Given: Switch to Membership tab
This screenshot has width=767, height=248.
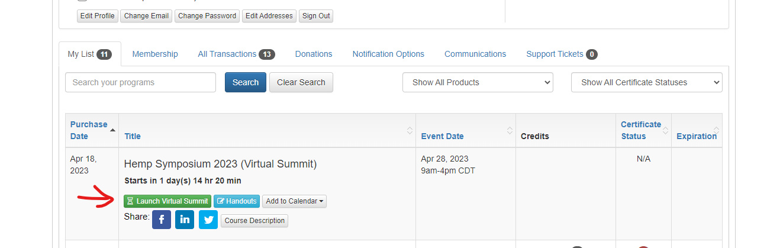Looking at the screenshot, I should coord(155,54).
